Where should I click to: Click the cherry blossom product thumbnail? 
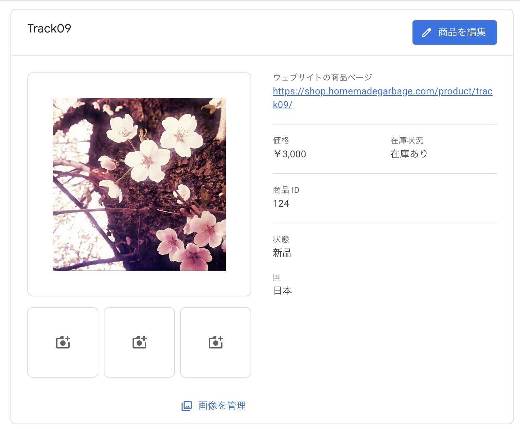[139, 184]
